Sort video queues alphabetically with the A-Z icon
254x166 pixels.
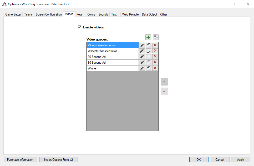pos(156,37)
